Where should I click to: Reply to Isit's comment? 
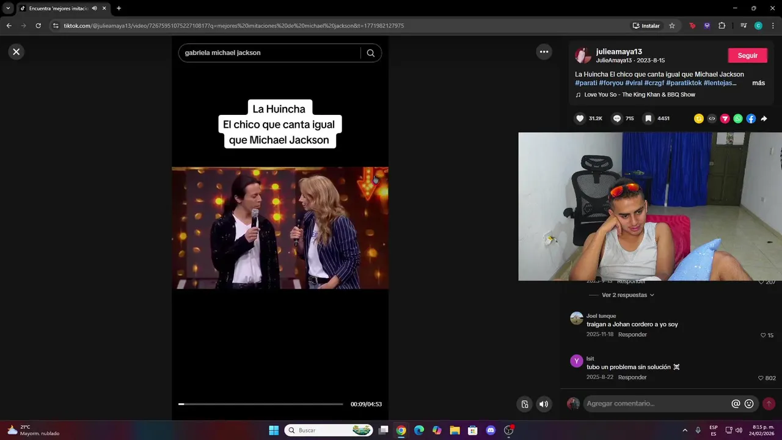coord(632,378)
